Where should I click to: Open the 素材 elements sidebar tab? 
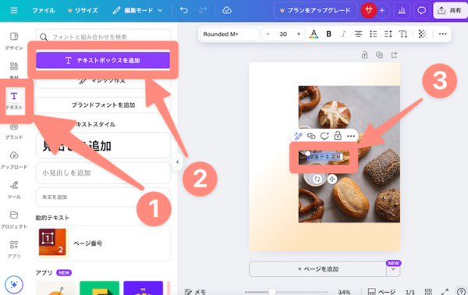point(14,70)
